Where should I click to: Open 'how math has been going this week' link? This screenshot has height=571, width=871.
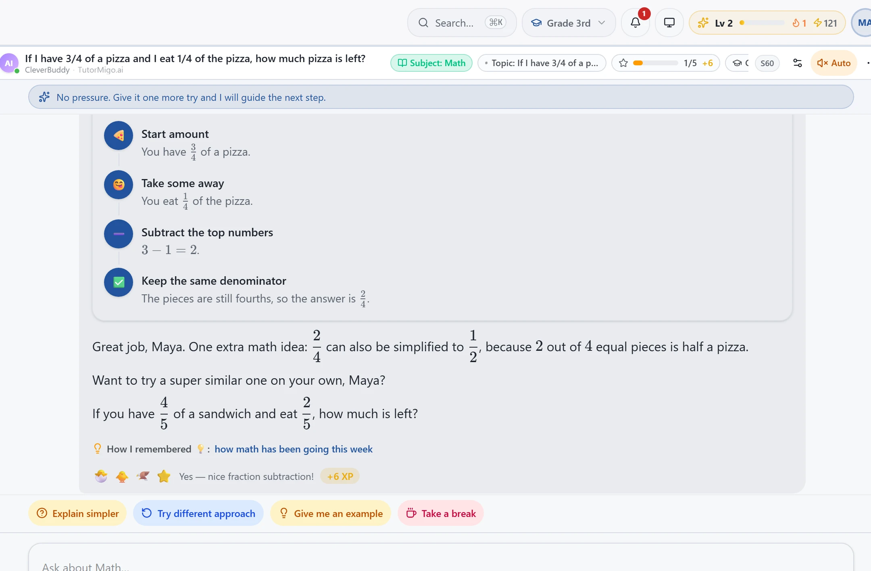(293, 449)
